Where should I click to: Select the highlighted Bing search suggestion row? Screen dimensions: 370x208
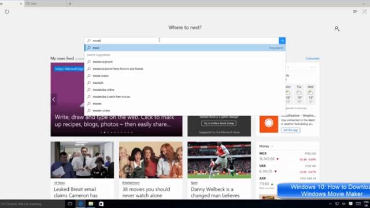click(185, 48)
